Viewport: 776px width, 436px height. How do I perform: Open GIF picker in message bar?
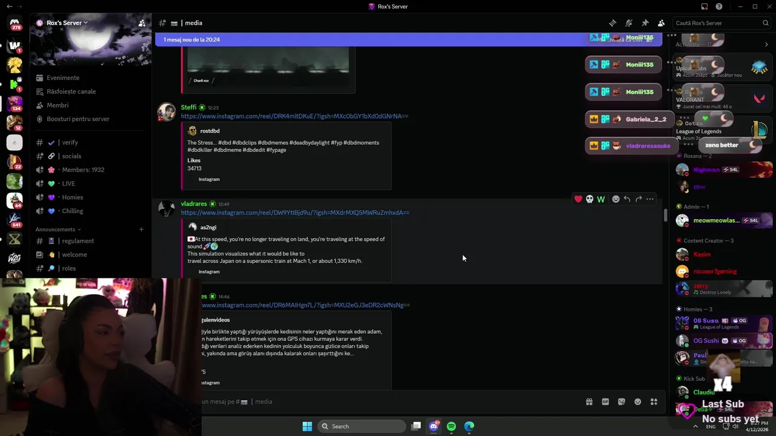coord(605,401)
